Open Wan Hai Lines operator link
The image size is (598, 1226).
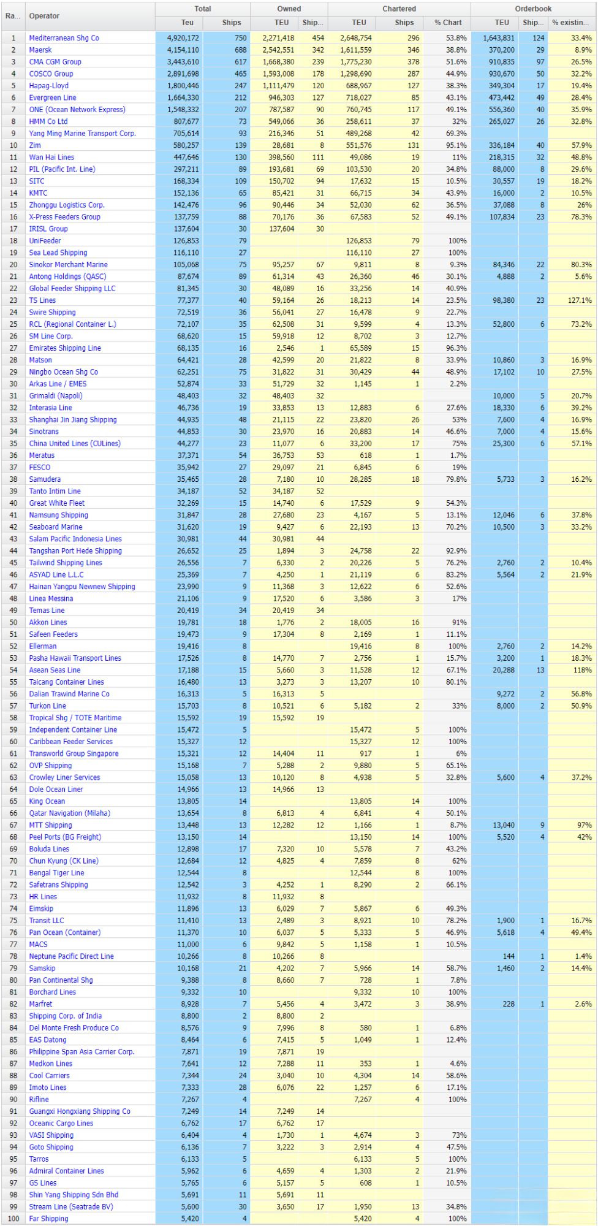[51, 158]
